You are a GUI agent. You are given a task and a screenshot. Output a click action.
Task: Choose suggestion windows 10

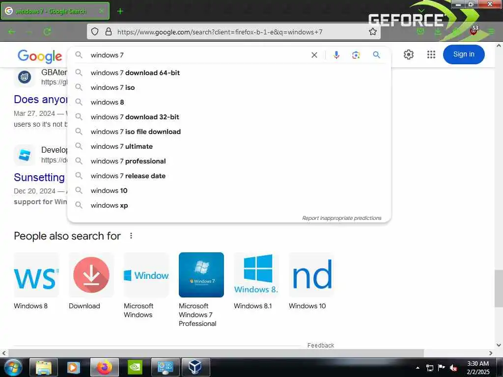click(x=229, y=191)
